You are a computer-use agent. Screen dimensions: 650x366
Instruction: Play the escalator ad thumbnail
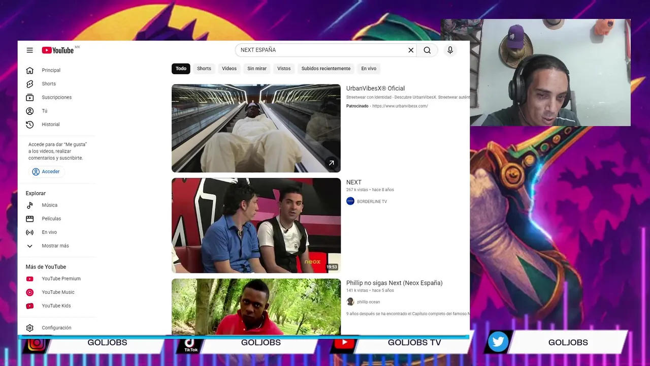(x=256, y=128)
